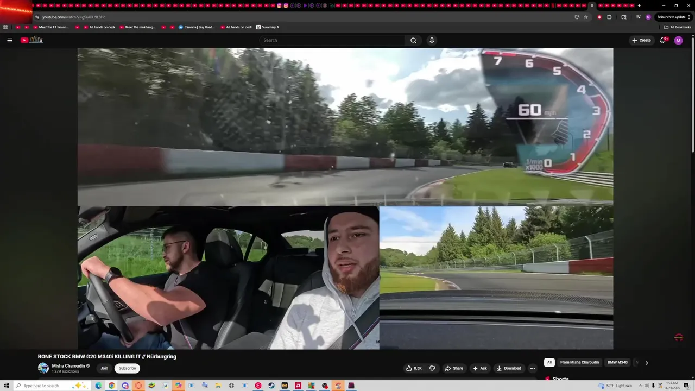
Task: Open the Meet the F1 fan bookmark
Action: 50,27
